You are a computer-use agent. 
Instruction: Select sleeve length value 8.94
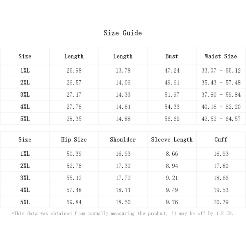click(x=172, y=166)
